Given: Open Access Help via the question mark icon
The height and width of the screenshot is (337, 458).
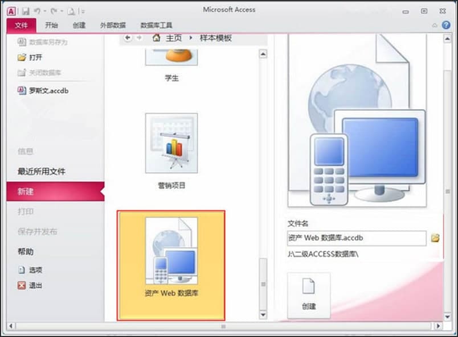Looking at the screenshot, I should coord(446,25).
